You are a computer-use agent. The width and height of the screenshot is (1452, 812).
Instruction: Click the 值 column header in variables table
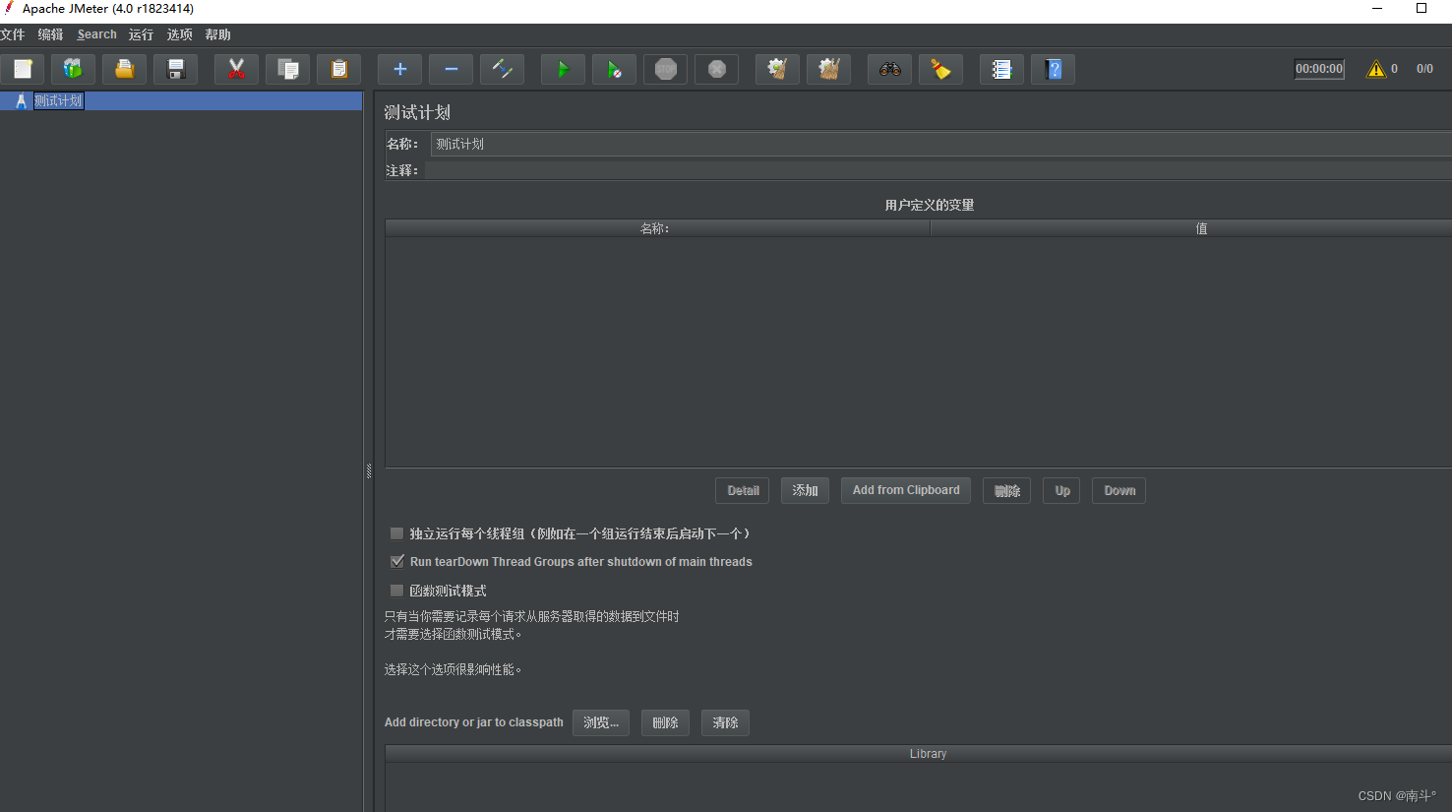(1191, 228)
